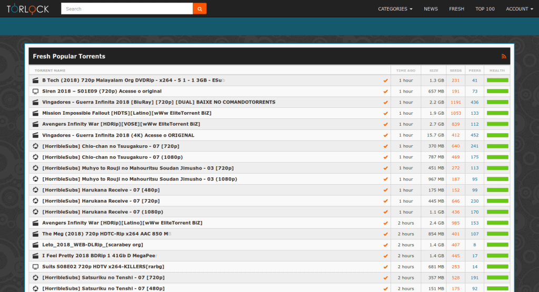The height and width of the screenshot is (292, 539).
Task: Focus the search input field
Action: (126, 8)
